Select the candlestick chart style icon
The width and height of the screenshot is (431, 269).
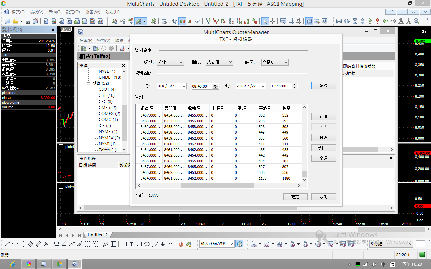(182, 21)
